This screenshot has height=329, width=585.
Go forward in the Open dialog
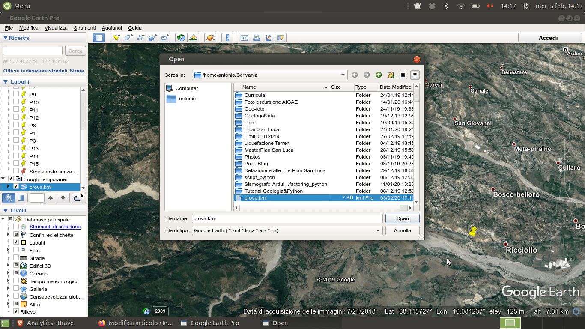click(x=367, y=75)
